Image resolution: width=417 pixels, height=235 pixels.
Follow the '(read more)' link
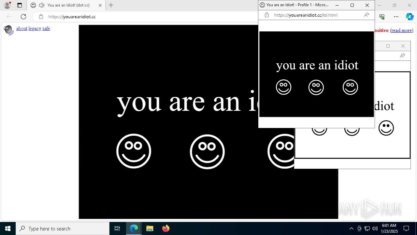tap(401, 30)
